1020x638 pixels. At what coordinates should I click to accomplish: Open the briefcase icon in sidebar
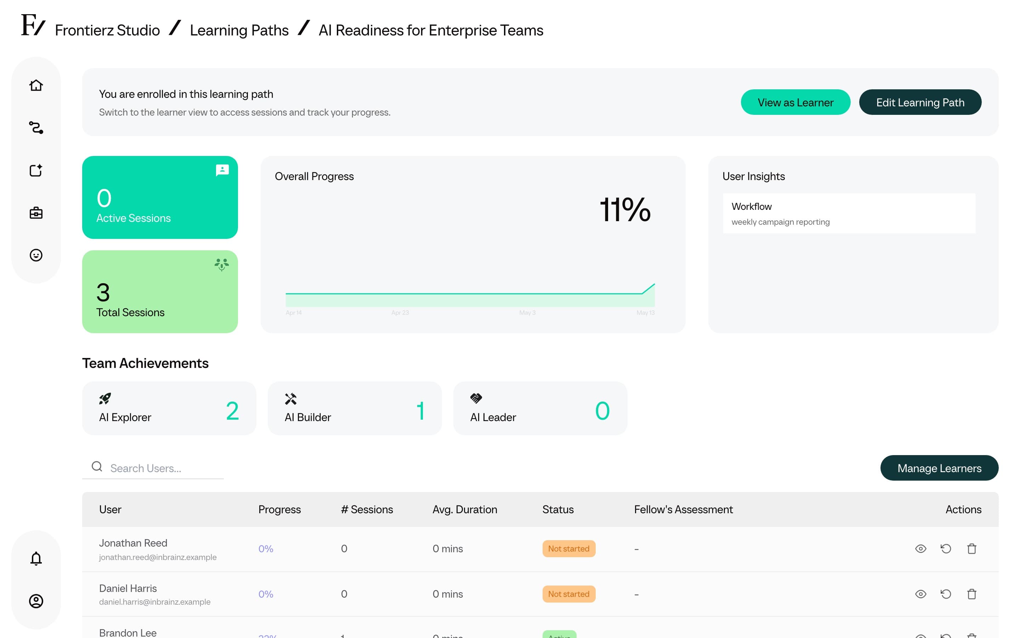[36, 213]
